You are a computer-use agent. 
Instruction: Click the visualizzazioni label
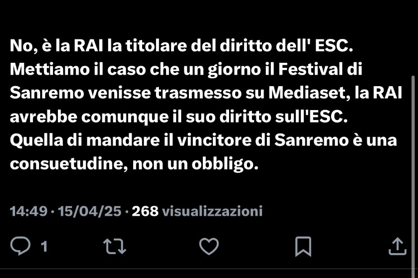coord(212,211)
